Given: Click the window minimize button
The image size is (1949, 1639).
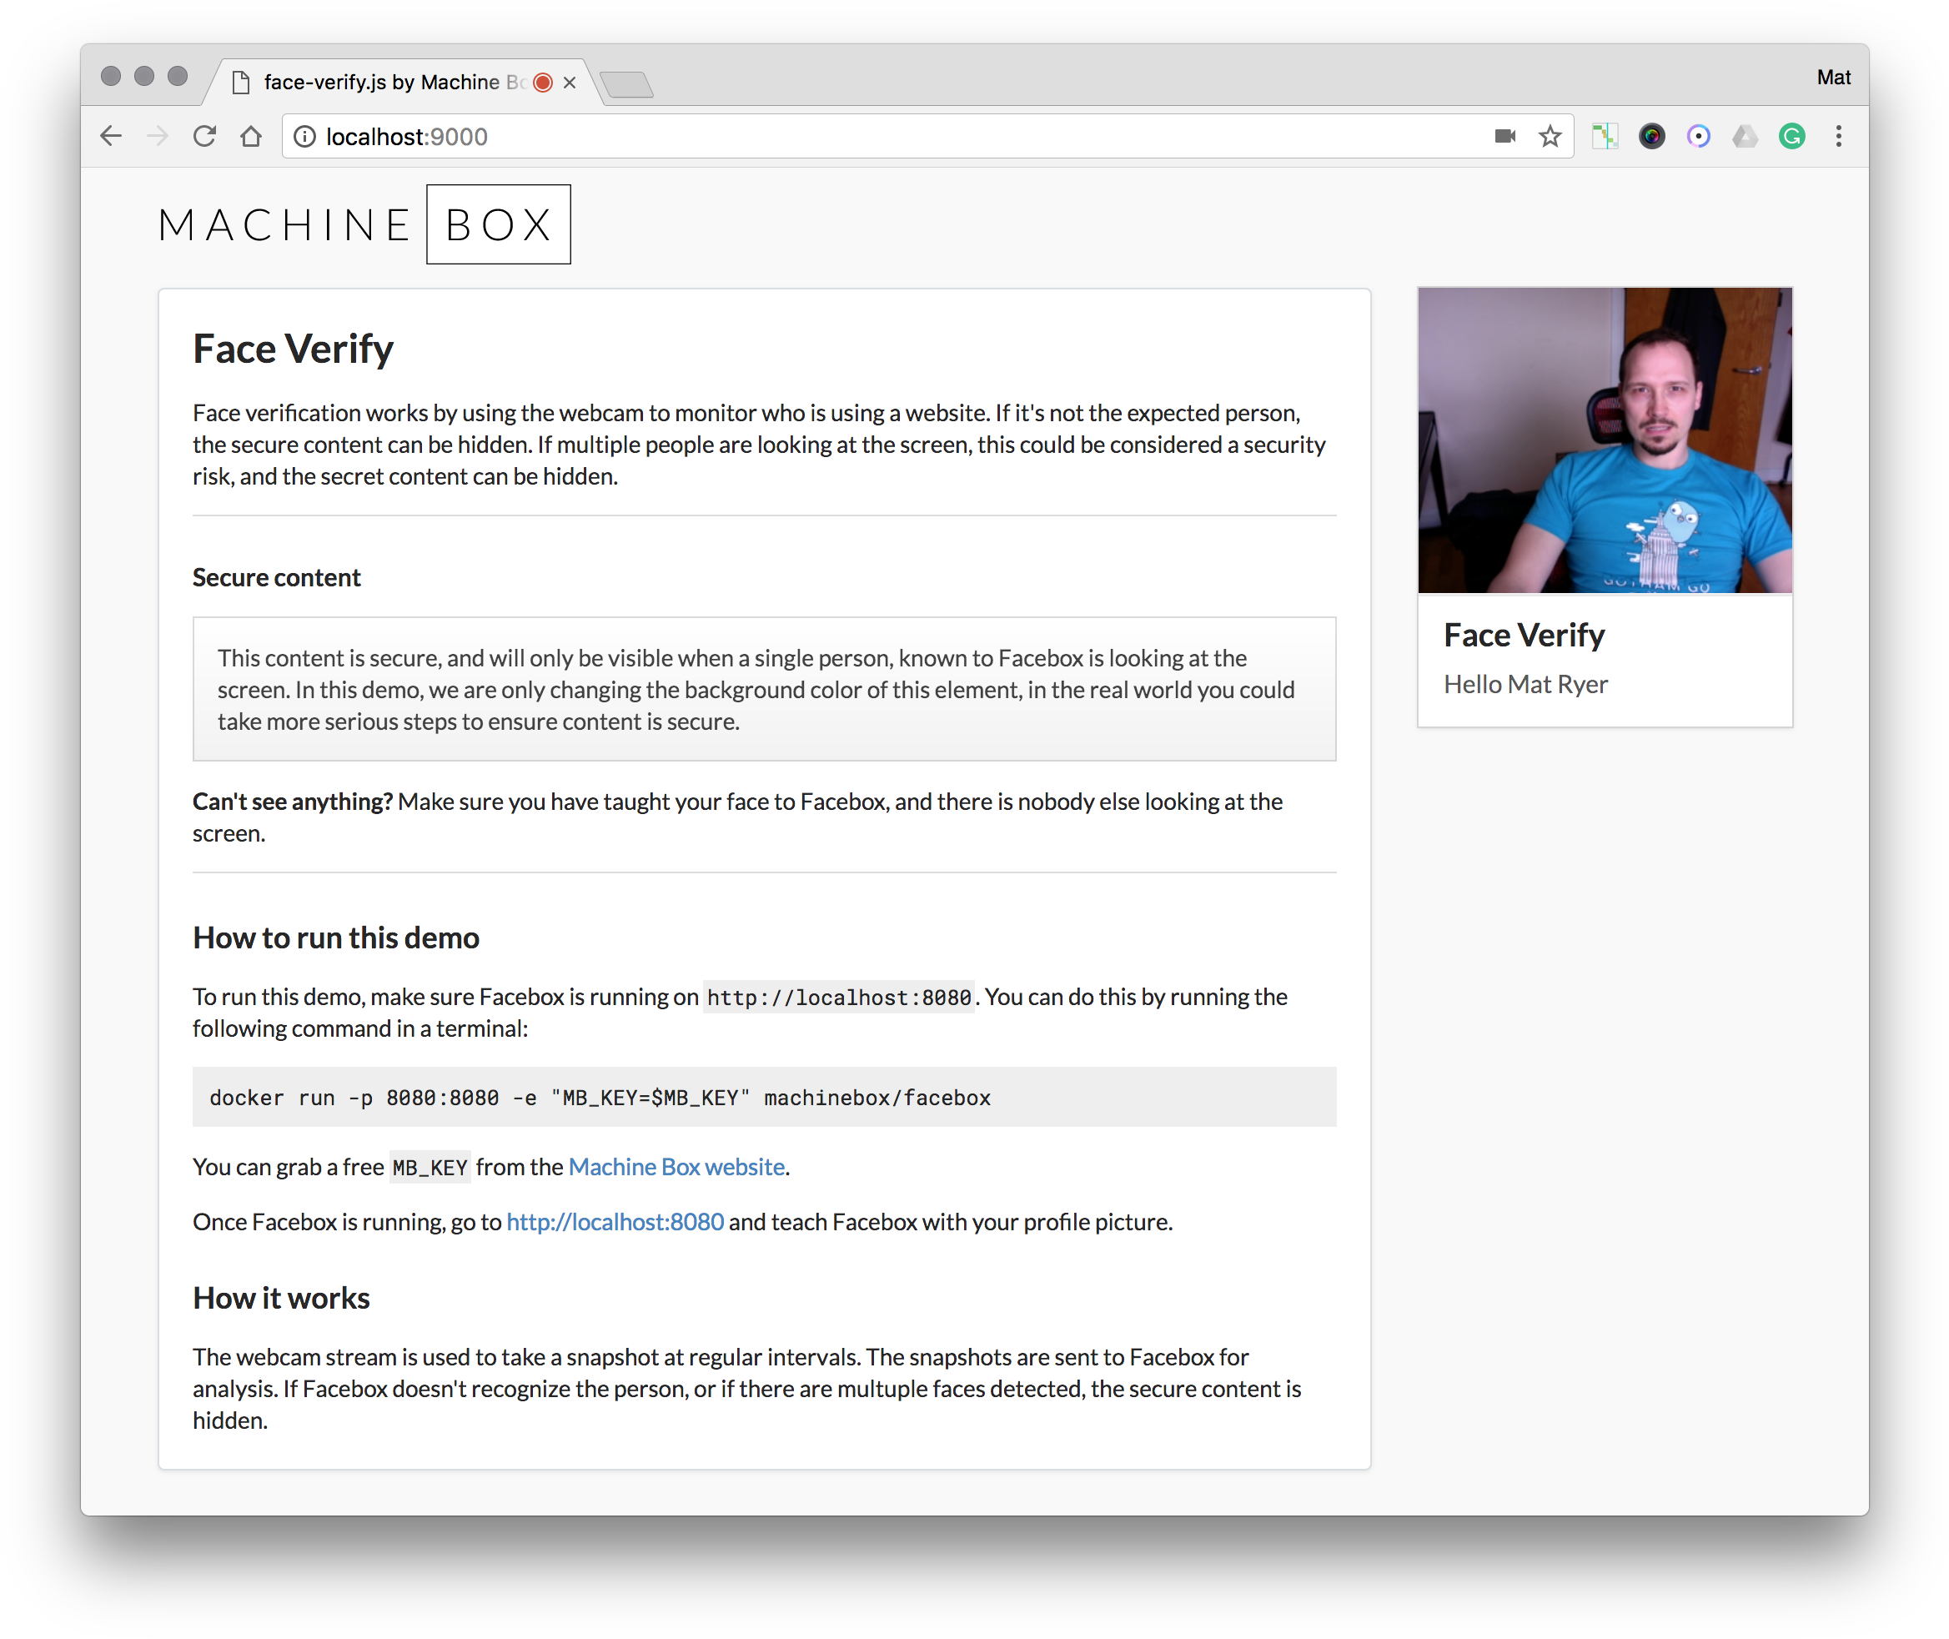Looking at the screenshot, I should point(144,76).
